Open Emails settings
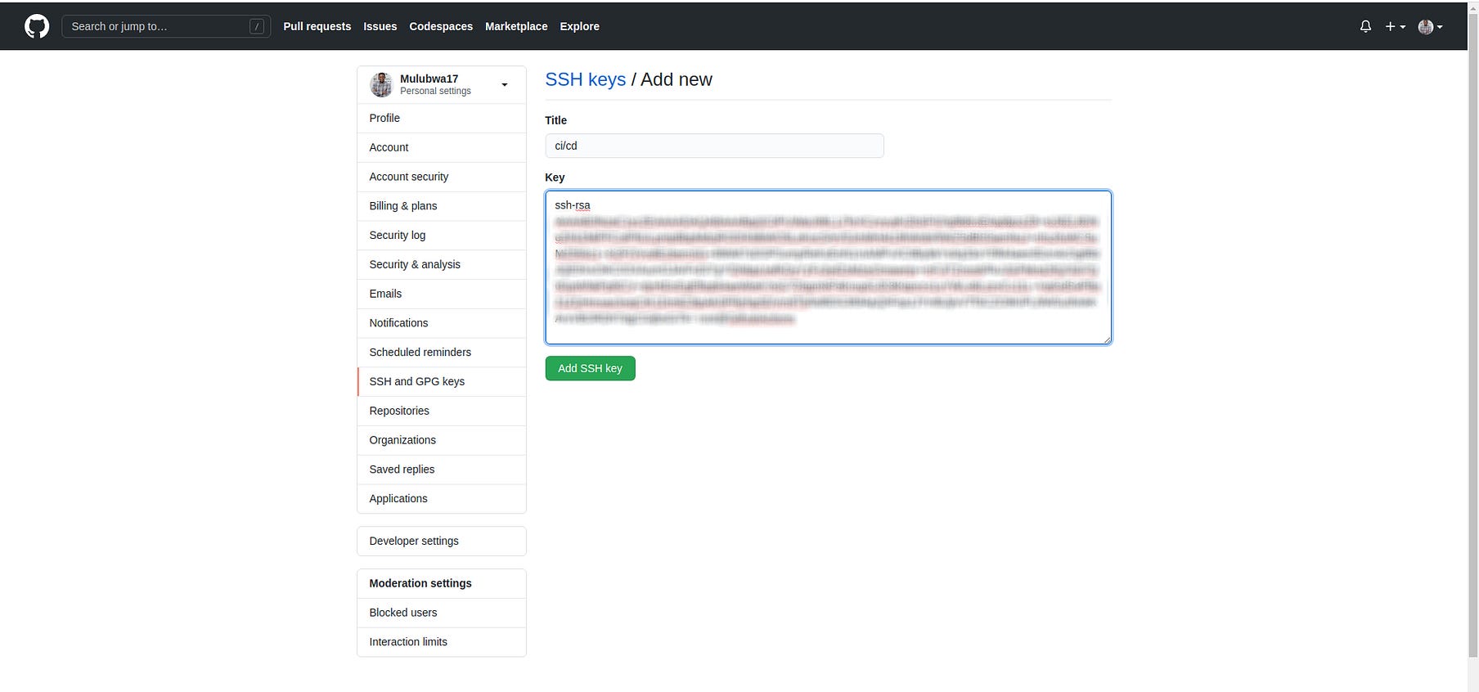This screenshot has width=1479, height=692. click(442, 294)
